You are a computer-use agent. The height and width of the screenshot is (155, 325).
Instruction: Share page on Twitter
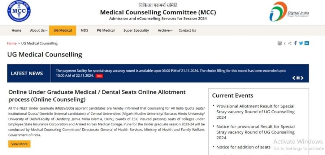click(301, 43)
